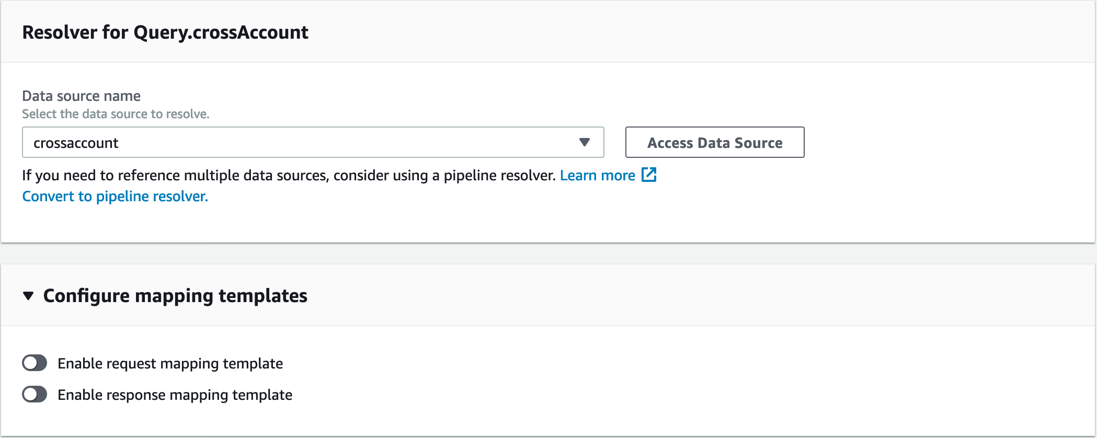Click the 'Data source name' field label
The width and height of the screenshot is (1097, 438).
(81, 96)
